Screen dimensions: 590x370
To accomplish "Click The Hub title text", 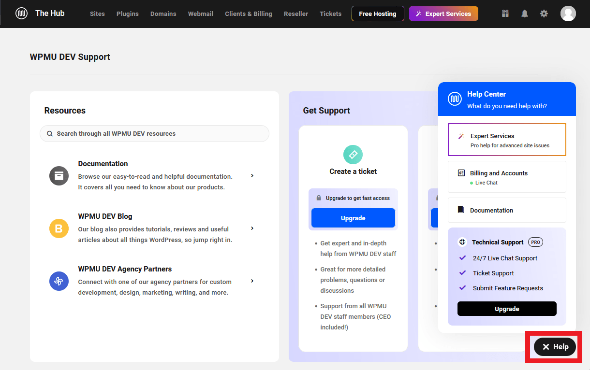I will (50, 13).
